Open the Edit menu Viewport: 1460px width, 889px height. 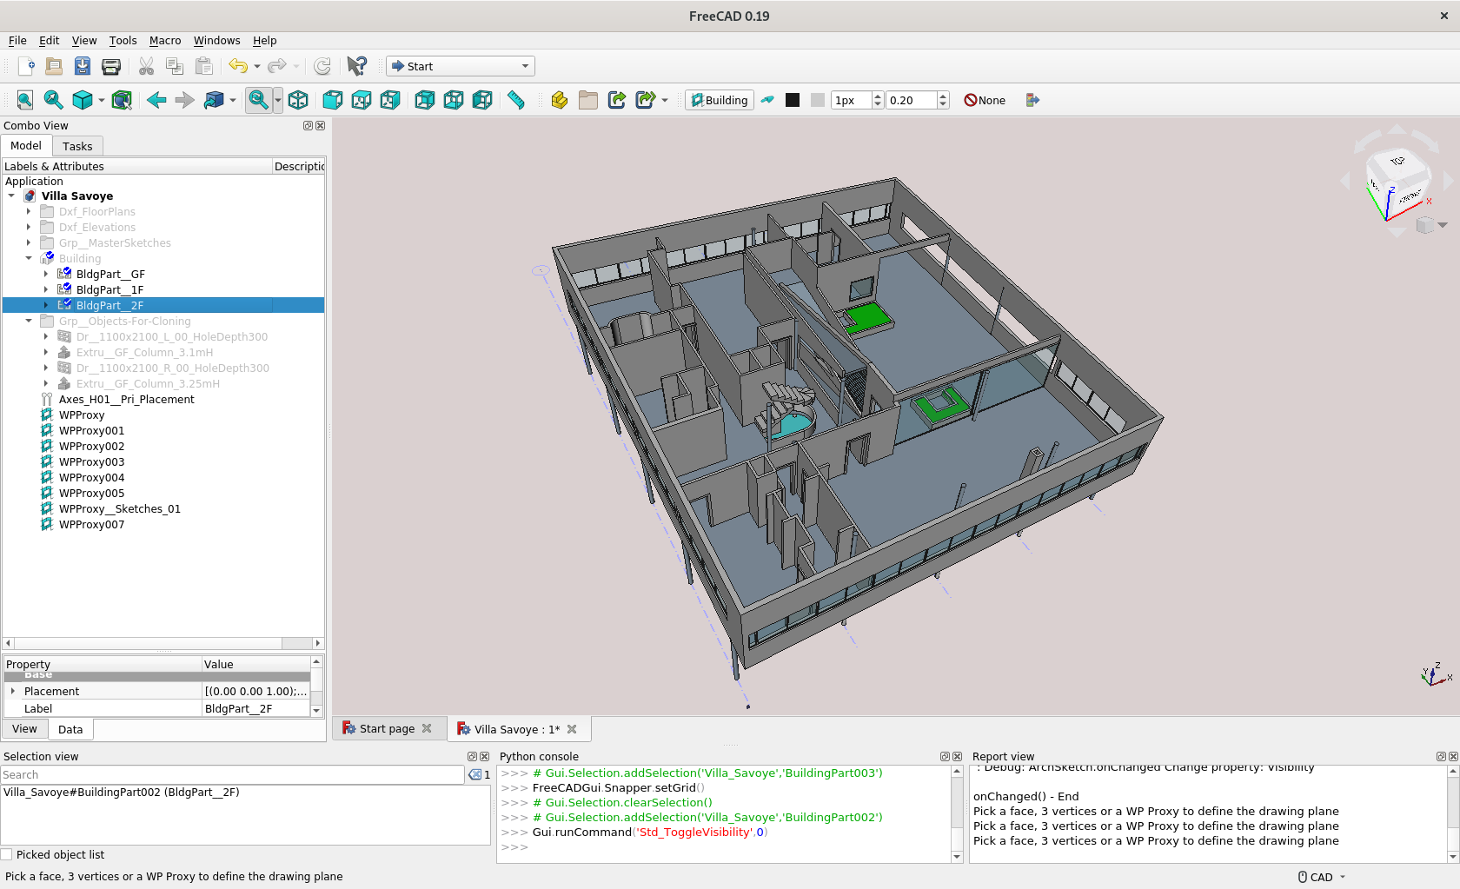click(49, 41)
